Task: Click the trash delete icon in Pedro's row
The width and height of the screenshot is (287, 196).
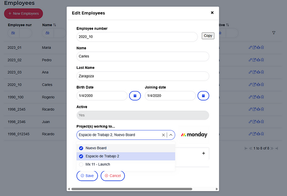Action: [262, 60]
